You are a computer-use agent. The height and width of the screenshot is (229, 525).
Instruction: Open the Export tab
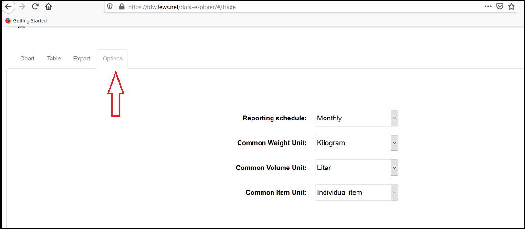pyautogui.click(x=82, y=59)
